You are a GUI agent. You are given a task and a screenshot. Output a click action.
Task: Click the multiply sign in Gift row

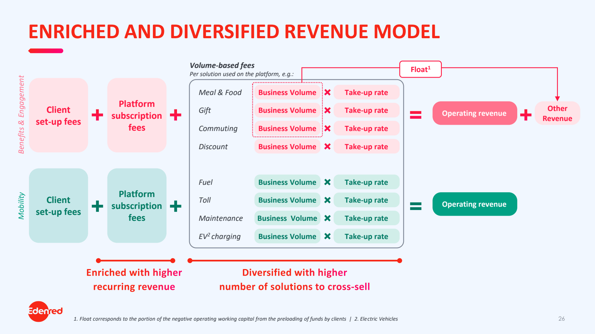point(327,110)
